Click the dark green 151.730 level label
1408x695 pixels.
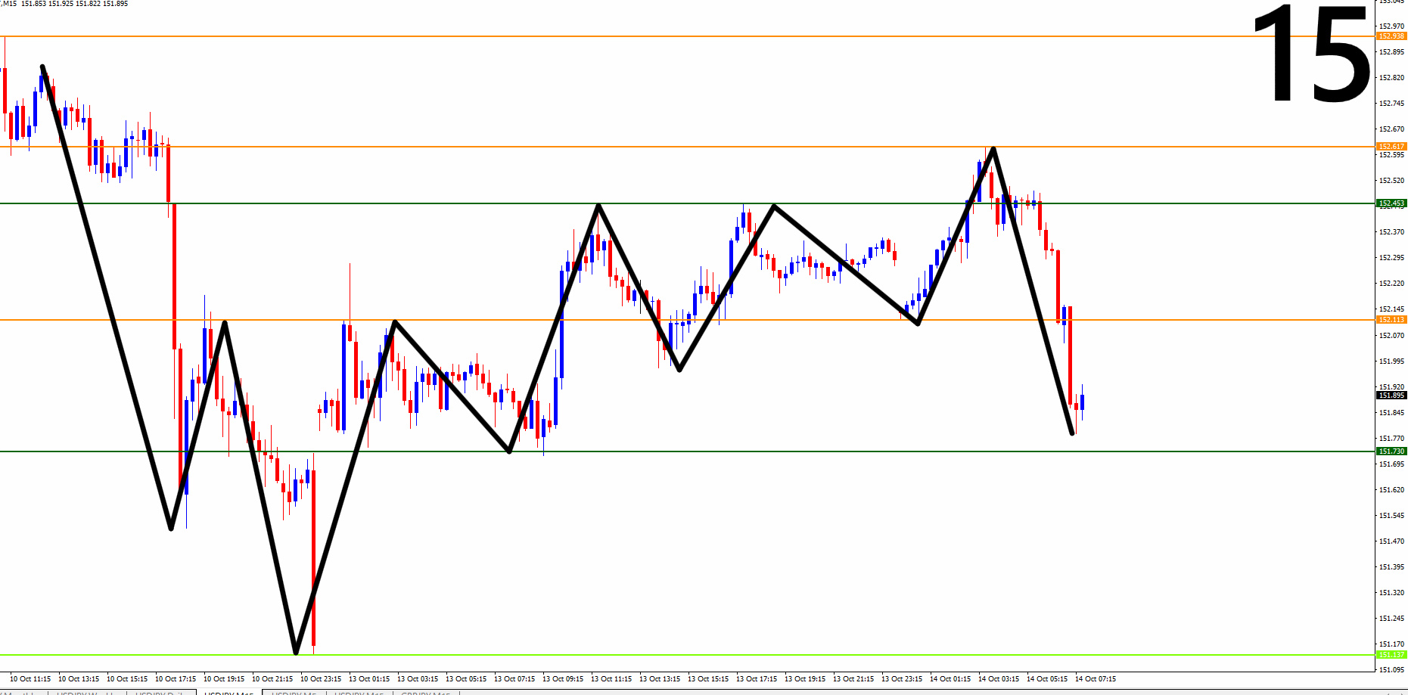click(x=1391, y=451)
